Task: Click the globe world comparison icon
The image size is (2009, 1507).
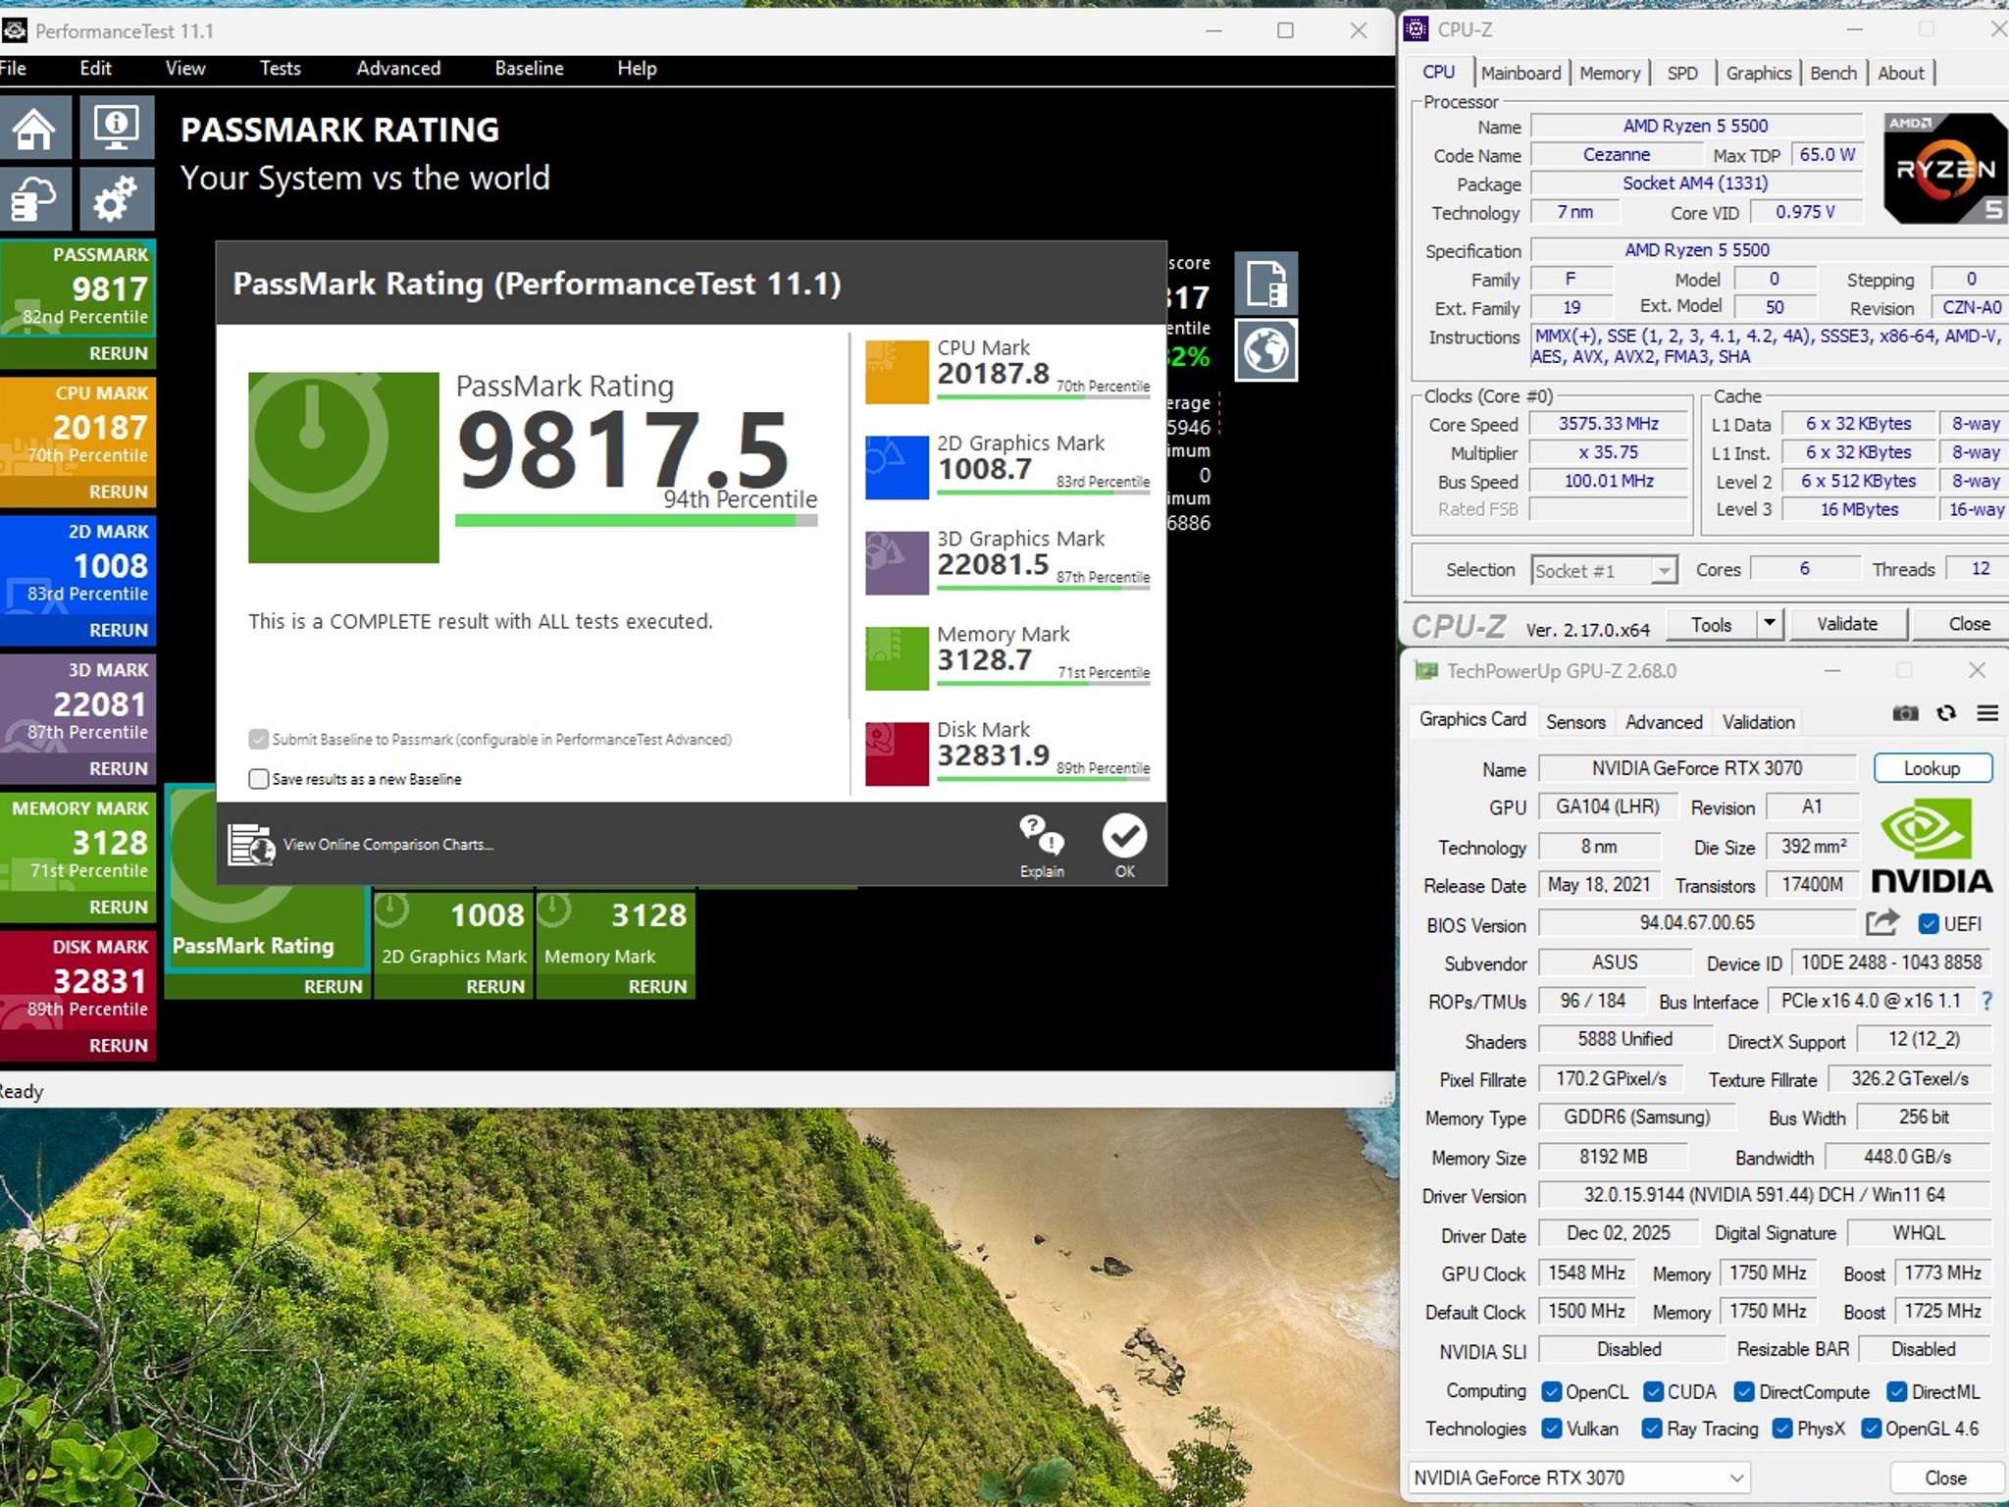Action: pos(1265,350)
